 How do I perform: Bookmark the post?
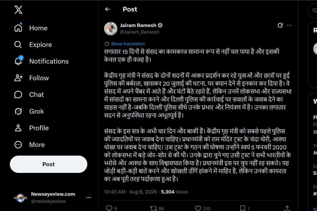tap(242, 208)
